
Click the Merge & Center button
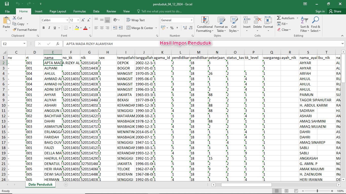coord(140,28)
